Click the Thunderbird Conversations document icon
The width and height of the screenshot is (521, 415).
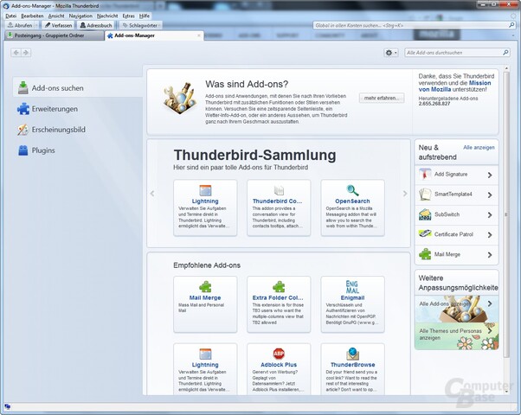[279, 190]
